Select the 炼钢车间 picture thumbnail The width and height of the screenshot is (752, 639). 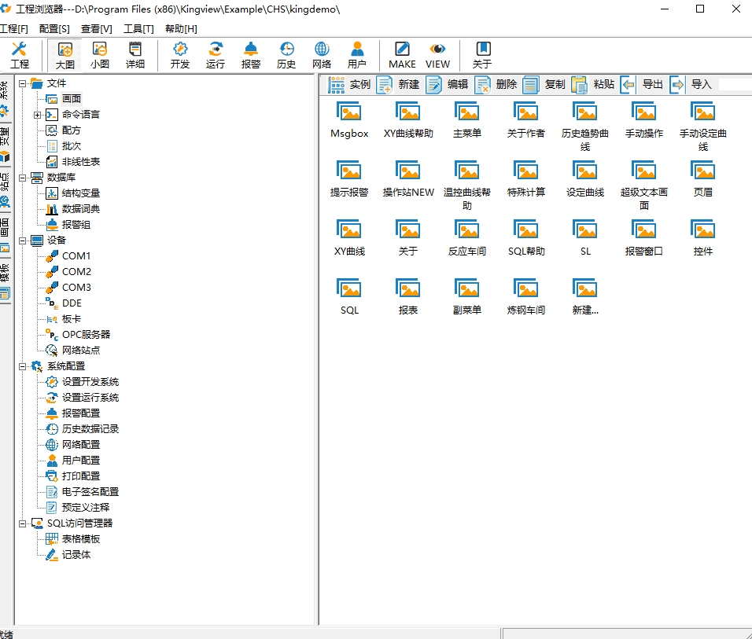(525, 296)
